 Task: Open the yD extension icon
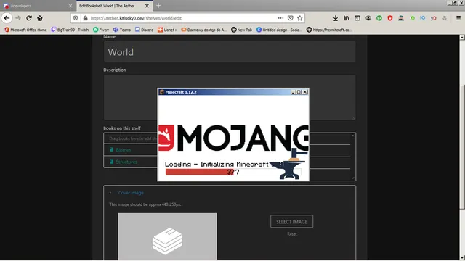pyautogui.click(x=434, y=18)
